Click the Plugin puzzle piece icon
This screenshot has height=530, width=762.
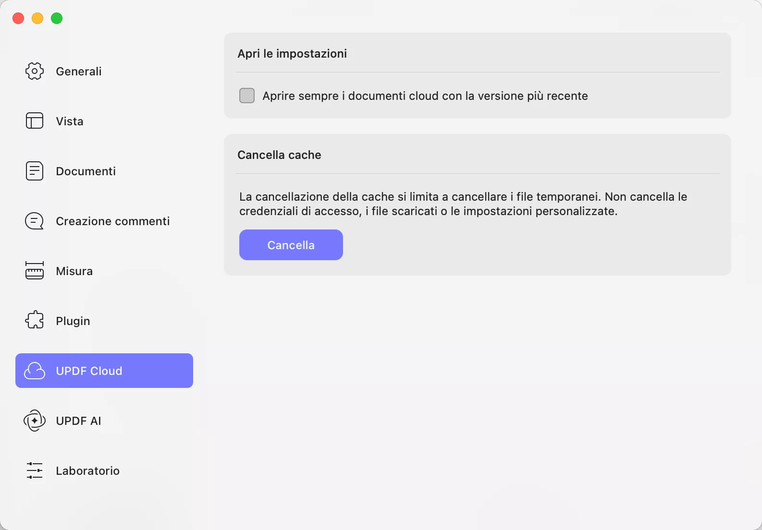34,320
